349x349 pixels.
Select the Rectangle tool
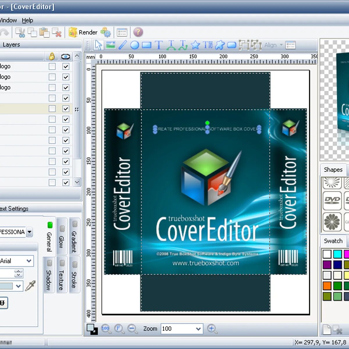146,45
